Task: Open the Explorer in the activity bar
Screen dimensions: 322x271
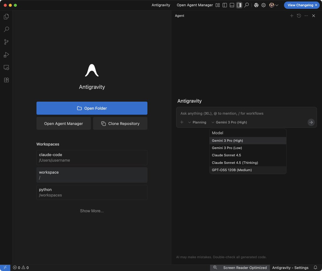Action: [6, 16]
